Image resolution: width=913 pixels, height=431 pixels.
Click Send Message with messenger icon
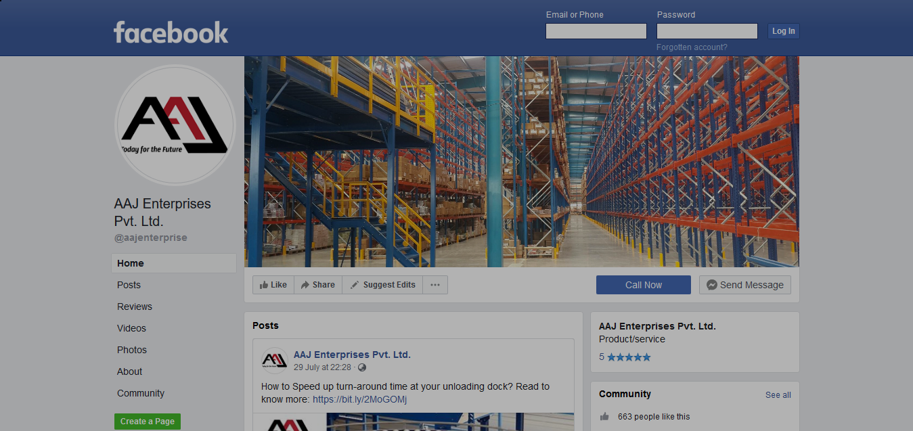[x=744, y=285]
